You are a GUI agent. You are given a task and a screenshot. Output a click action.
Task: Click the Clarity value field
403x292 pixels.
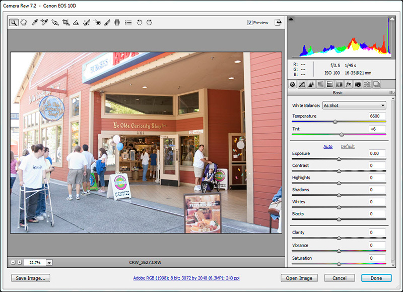coord(377,232)
